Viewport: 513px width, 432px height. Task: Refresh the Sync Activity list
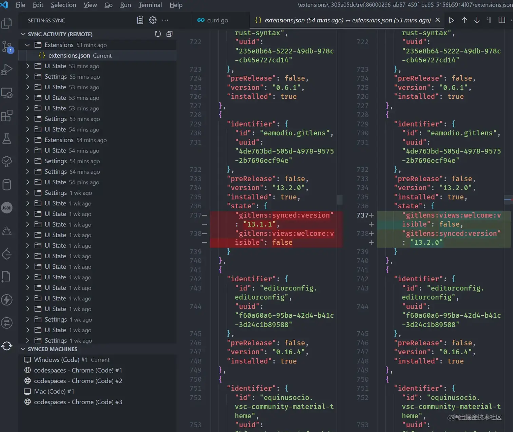click(x=158, y=34)
